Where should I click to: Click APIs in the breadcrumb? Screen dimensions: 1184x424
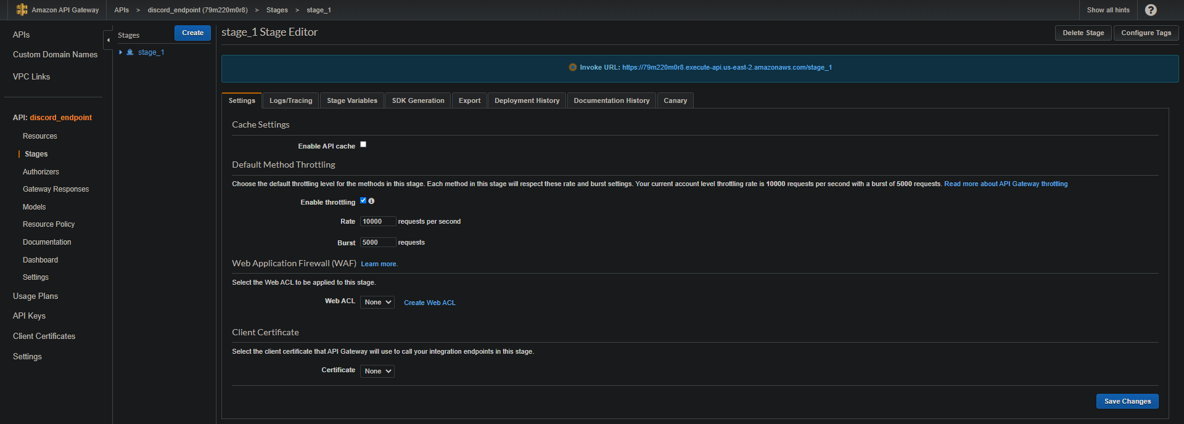[121, 10]
